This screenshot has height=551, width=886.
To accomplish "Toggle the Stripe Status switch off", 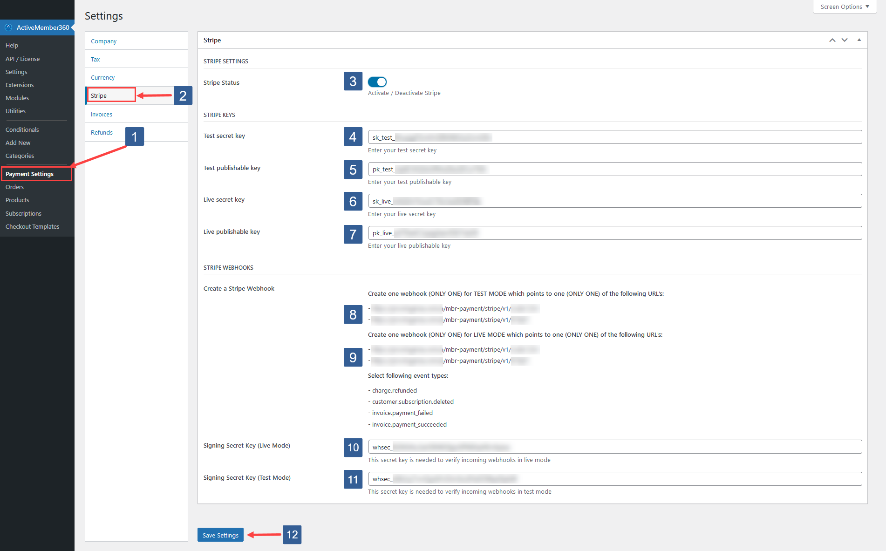I will point(377,82).
